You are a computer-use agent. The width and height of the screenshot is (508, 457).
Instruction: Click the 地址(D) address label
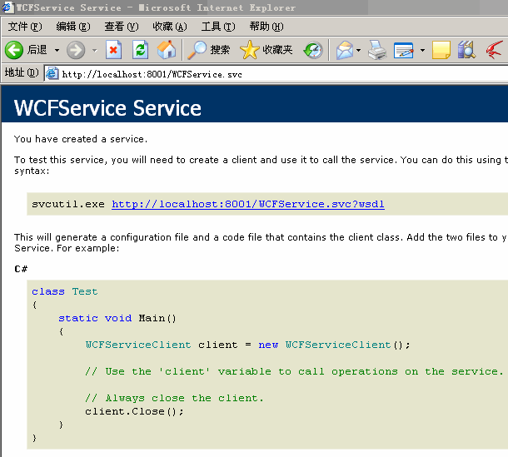pyautogui.click(x=22, y=72)
